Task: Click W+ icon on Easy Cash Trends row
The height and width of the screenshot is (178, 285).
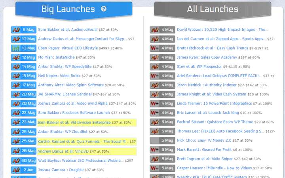Action: click(155, 48)
